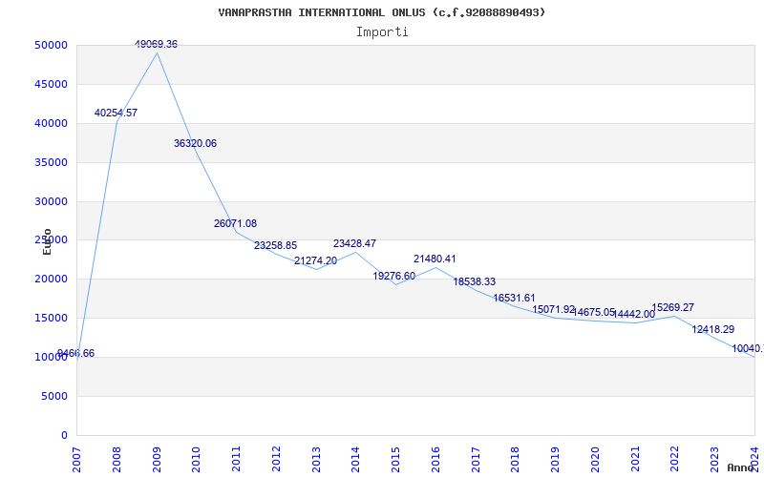Click x-axis year 2017
764x477 pixels.
click(x=476, y=460)
